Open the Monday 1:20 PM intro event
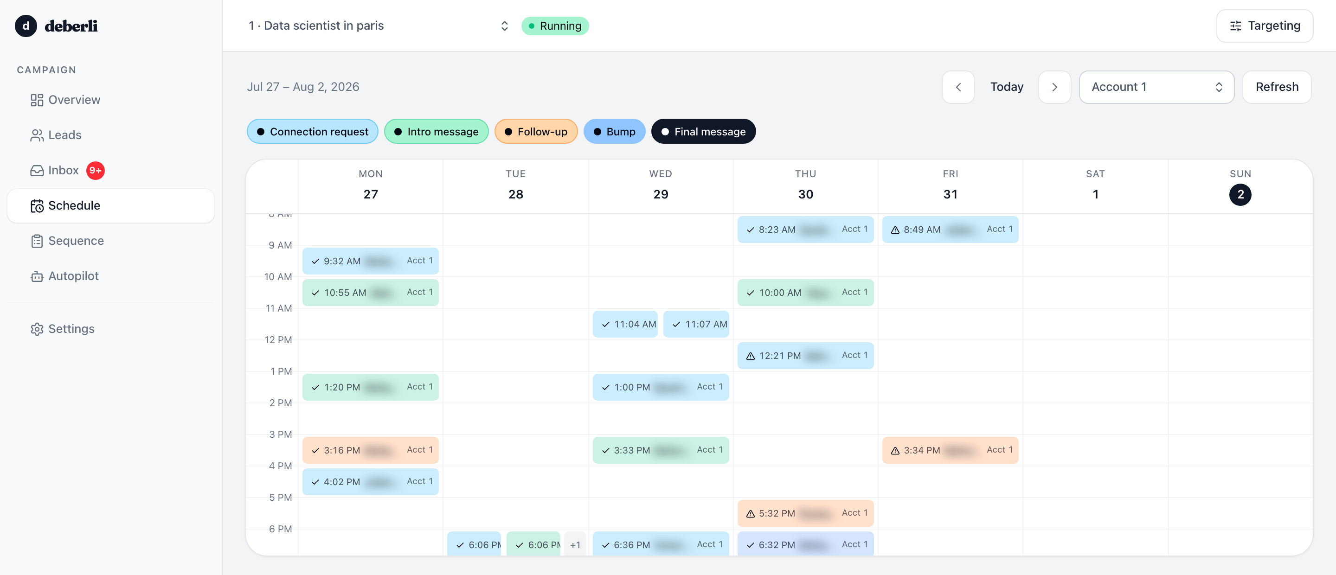This screenshot has height=575, width=1336. coord(370,387)
